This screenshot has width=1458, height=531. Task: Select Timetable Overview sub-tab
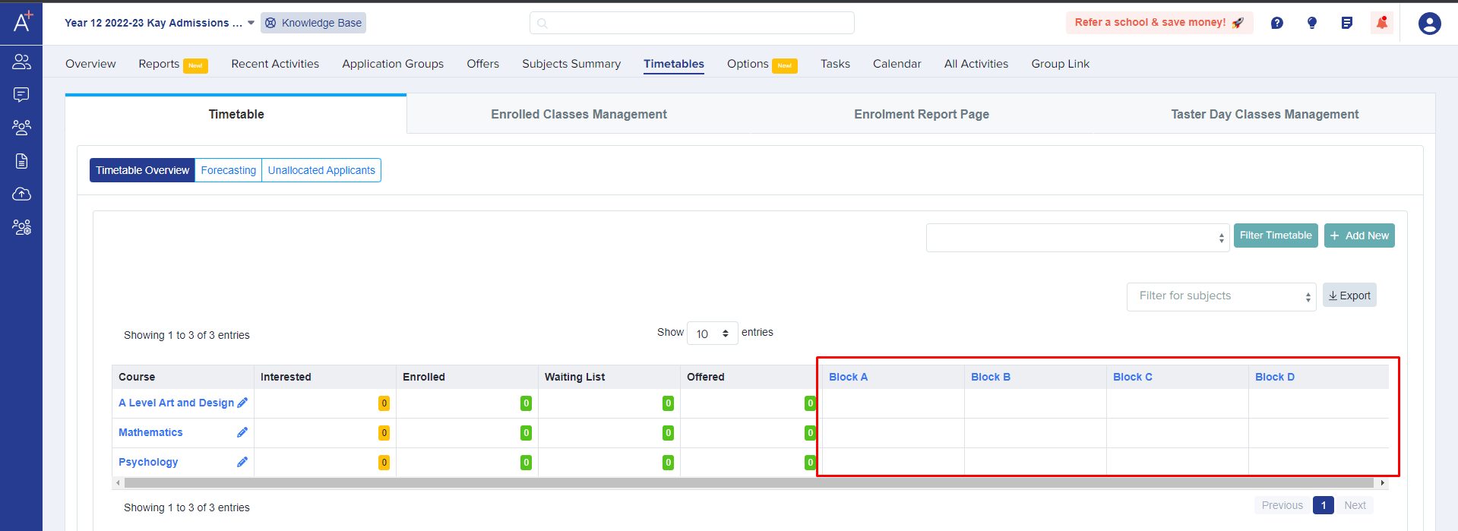coord(143,170)
